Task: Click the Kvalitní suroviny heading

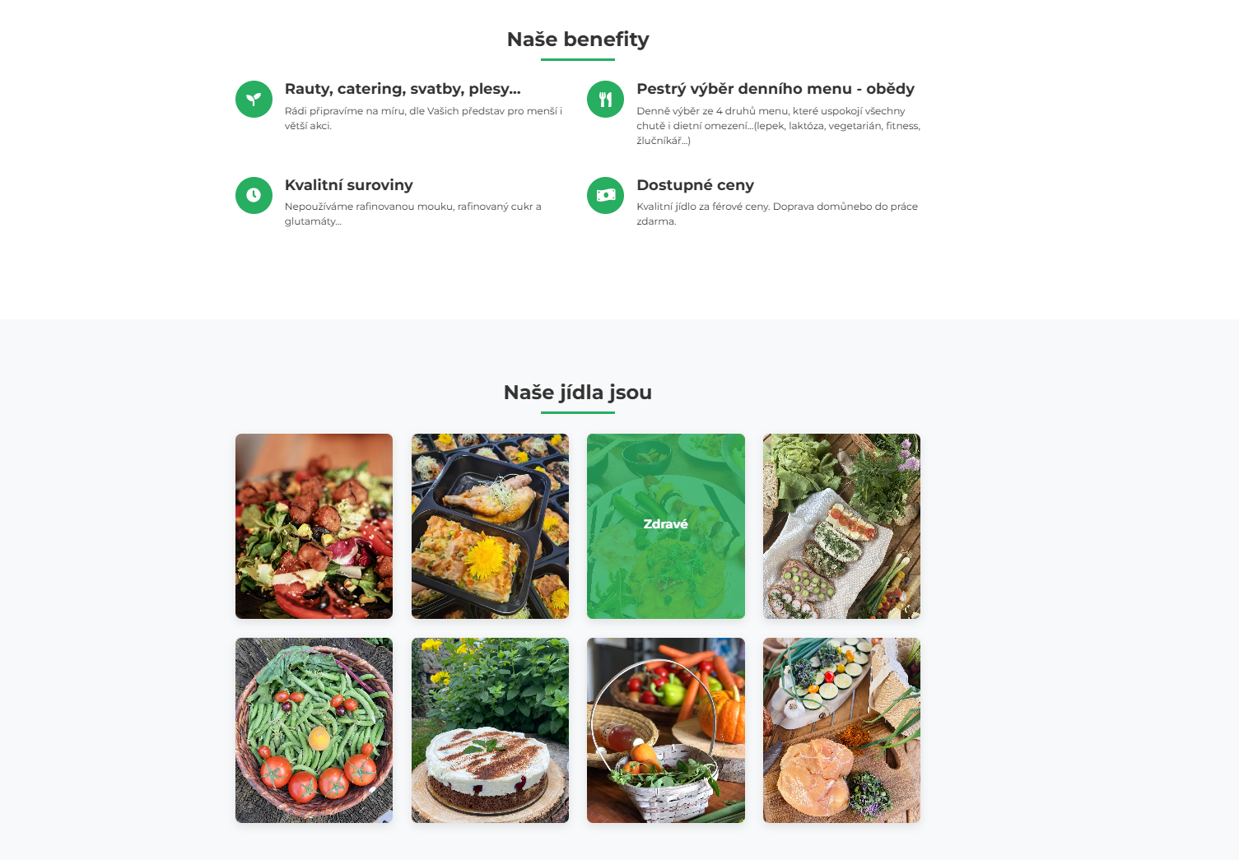Action: click(349, 185)
